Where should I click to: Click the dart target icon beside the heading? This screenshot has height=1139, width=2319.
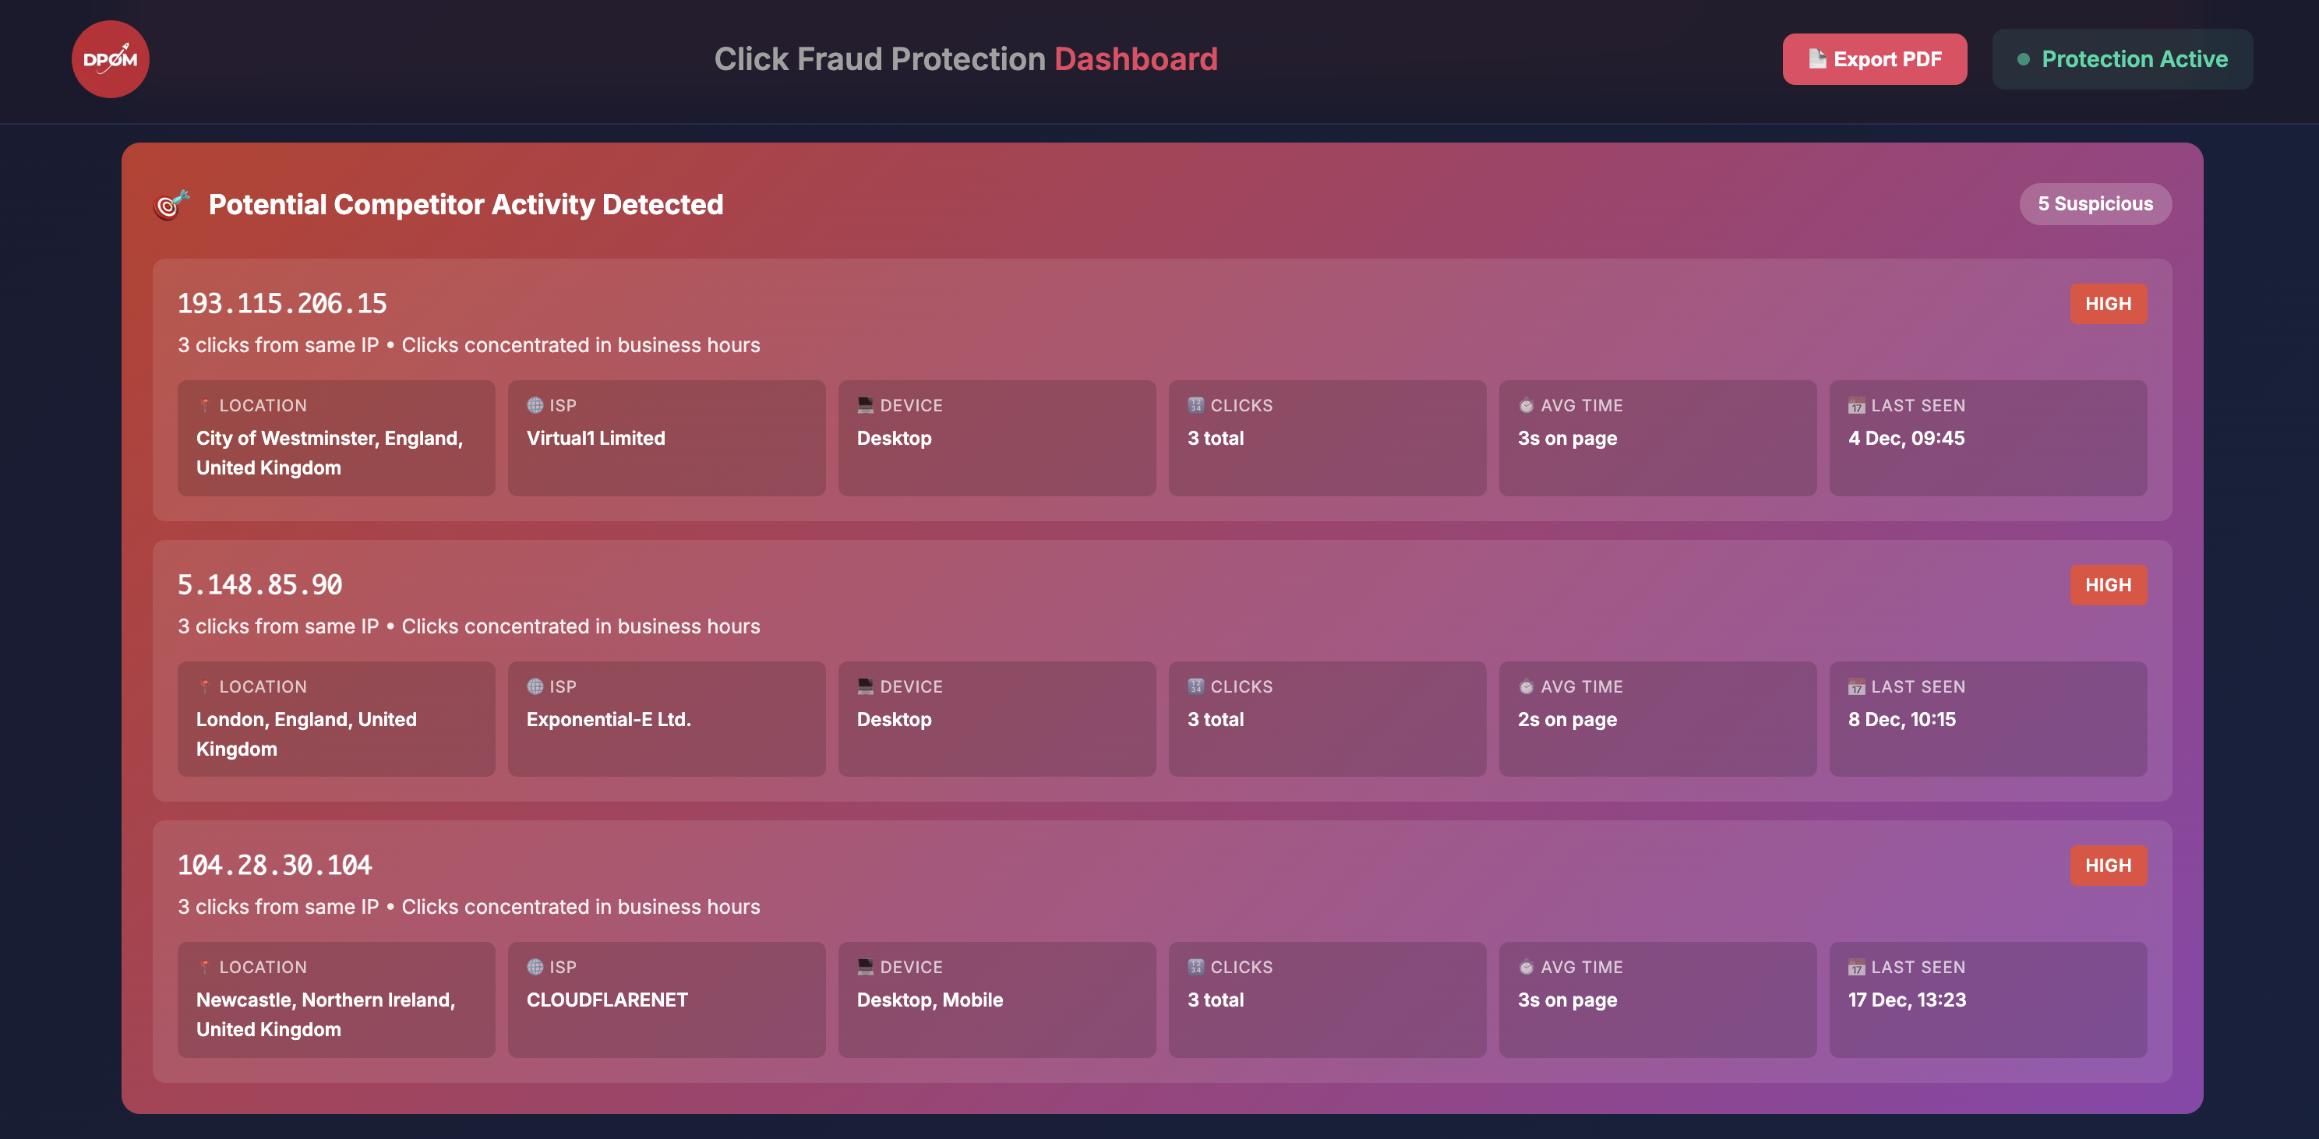[x=172, y=206]
